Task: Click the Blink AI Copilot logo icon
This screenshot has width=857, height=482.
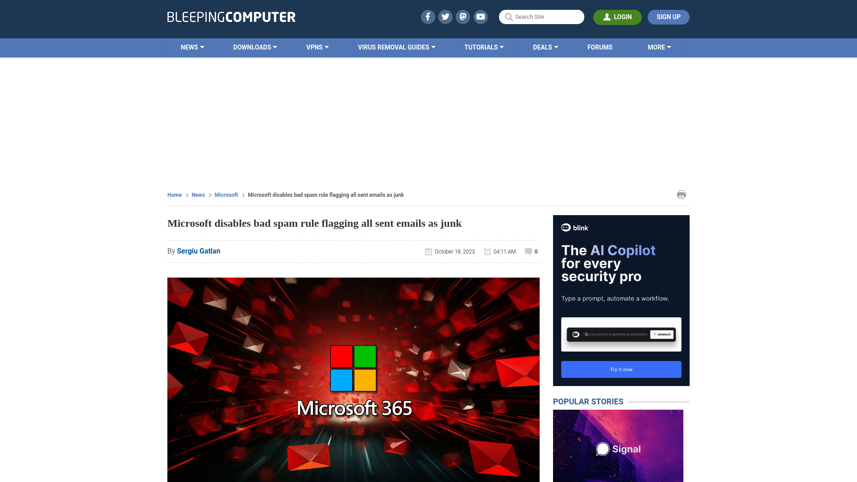Action: click(x=566, y=228)
